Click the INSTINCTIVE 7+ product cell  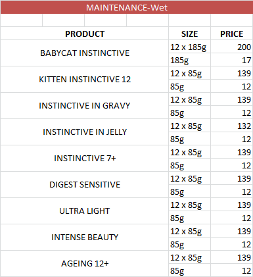85,159
